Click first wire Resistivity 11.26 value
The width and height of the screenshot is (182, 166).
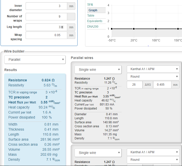[108, 83]
